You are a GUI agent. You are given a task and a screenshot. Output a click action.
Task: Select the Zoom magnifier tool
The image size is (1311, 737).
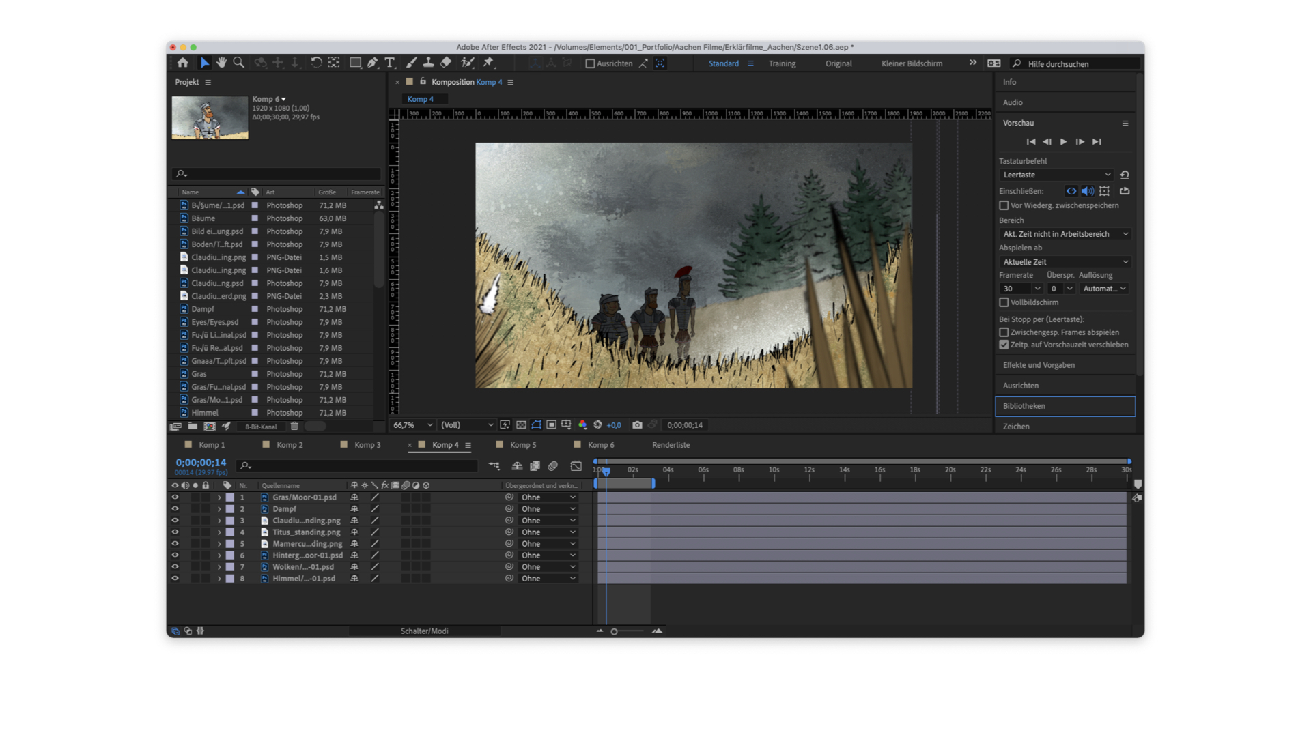pyautogui.click(x=238, y=63)
